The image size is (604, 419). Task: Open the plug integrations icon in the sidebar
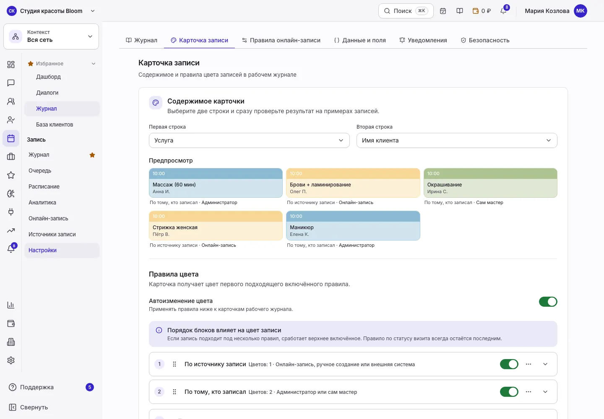tap(11, 212)
